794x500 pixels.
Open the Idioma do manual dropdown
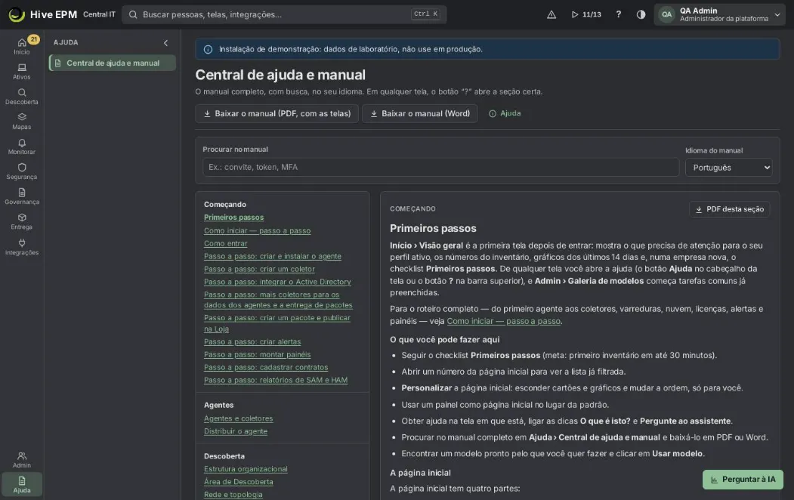click(x=728, y=168)
